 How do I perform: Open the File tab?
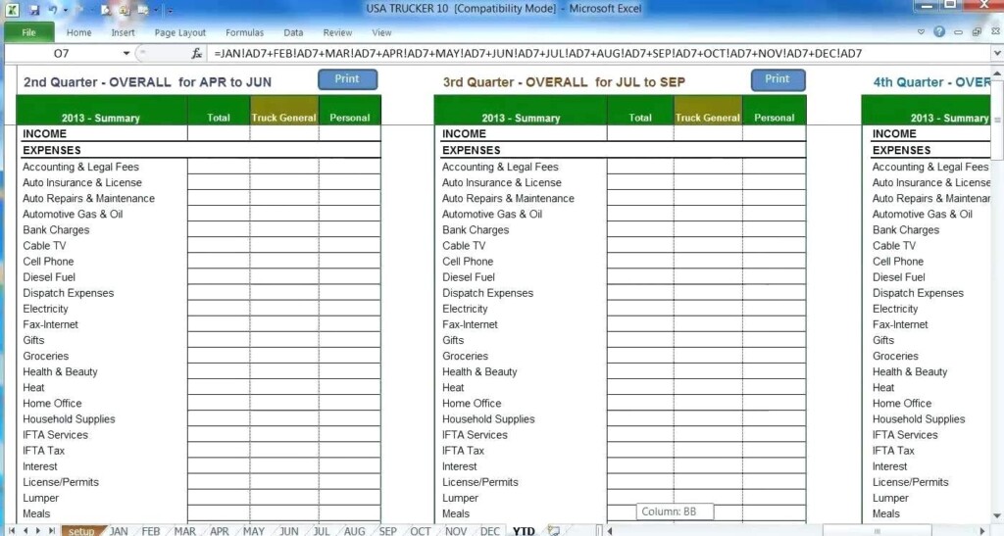pos(28,32)
